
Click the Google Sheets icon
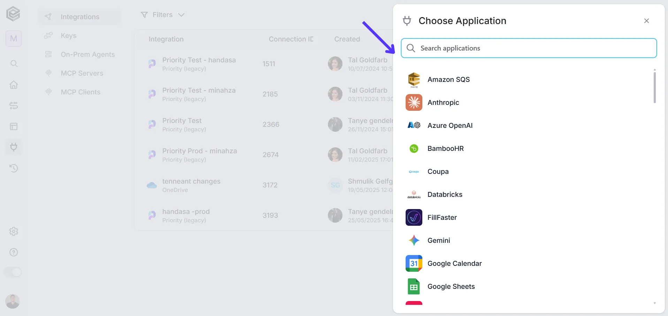click(x=414, y=286)
